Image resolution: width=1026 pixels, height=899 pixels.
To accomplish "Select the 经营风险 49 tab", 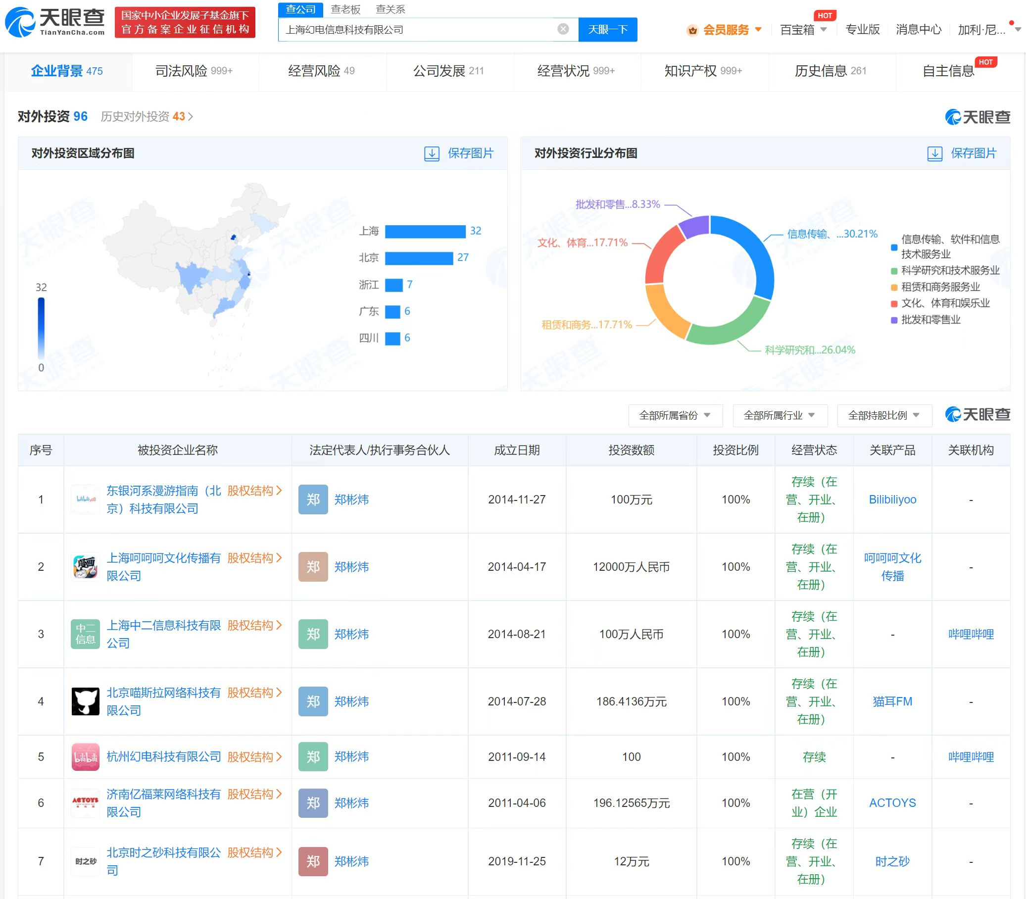I will pyautogui.click(x=321, y=71).
